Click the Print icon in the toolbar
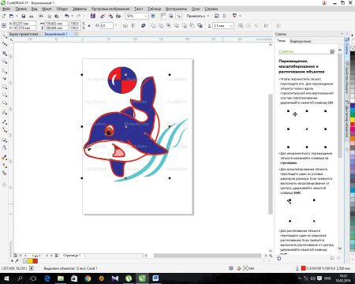 tap(32, 16)
